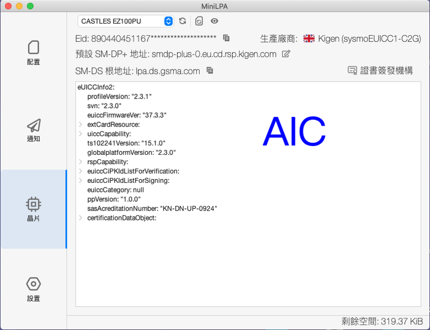This screenshot has width=430, height=330.
Task: Click the MiniLPA window title
Action: [214, 6]
